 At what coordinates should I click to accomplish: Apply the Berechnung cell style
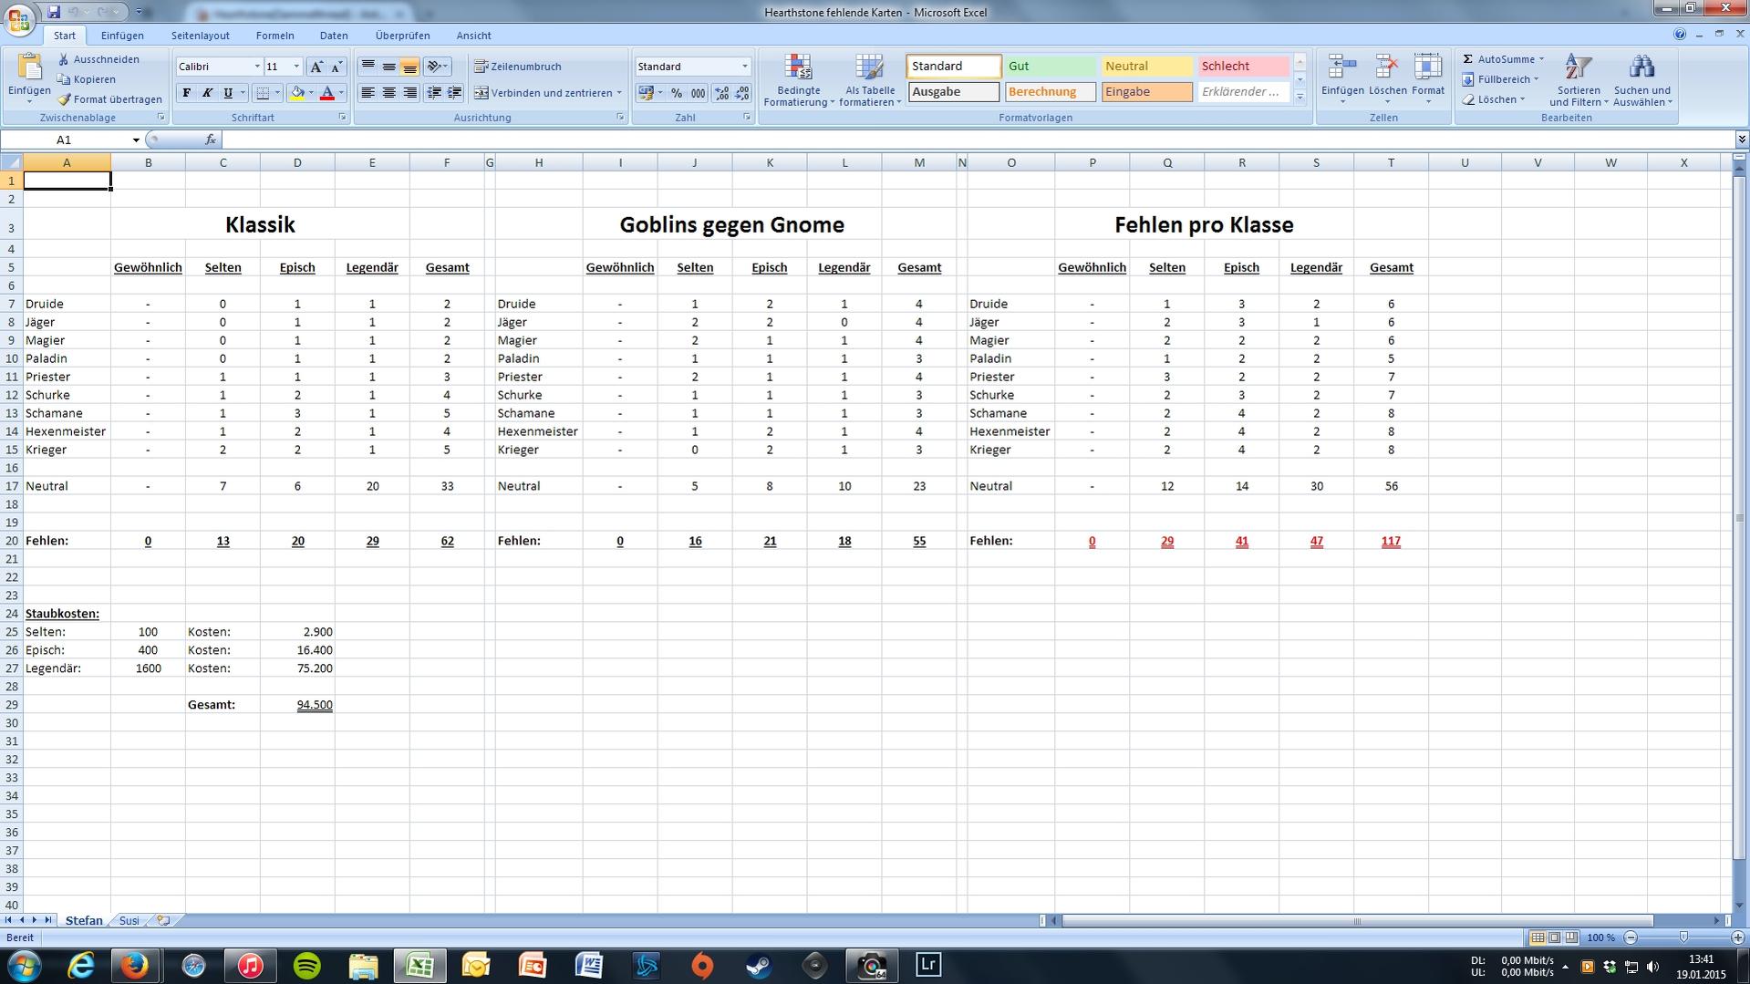coord(1050,92)
